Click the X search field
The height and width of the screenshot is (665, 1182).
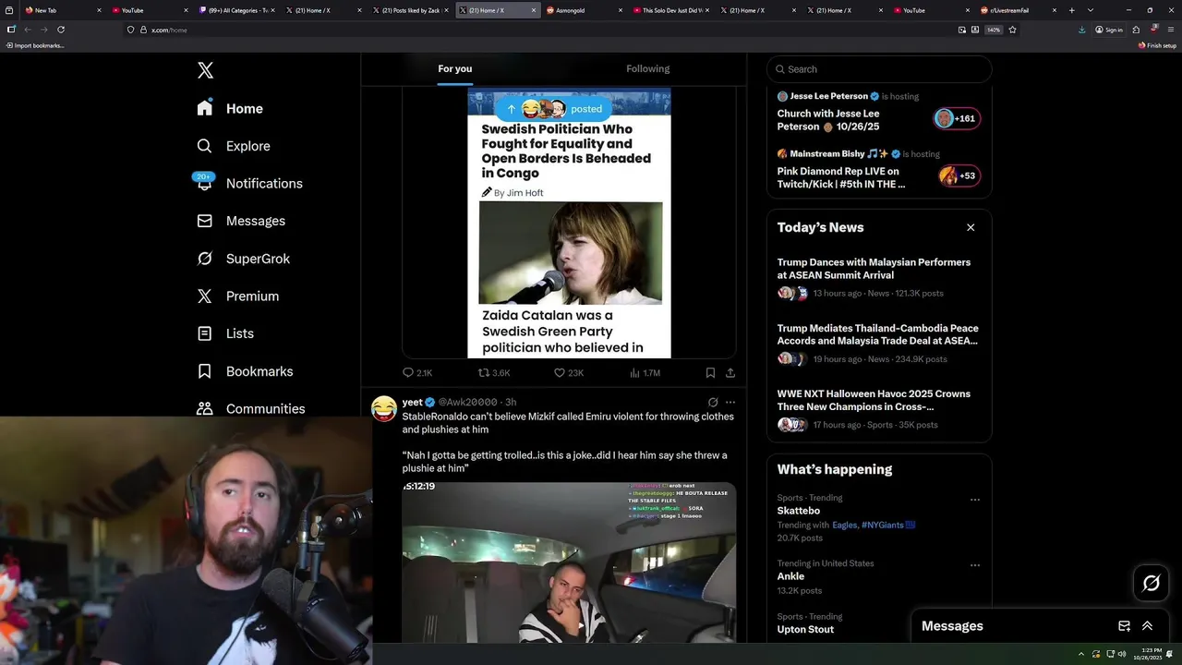(879, 69)
